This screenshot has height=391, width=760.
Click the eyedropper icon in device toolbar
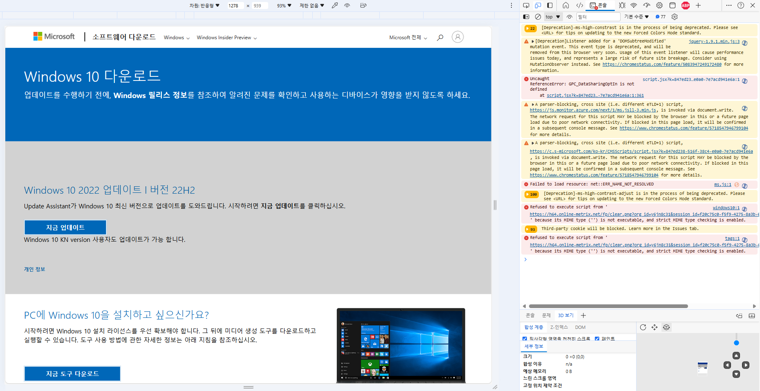[x=335, y=5]
